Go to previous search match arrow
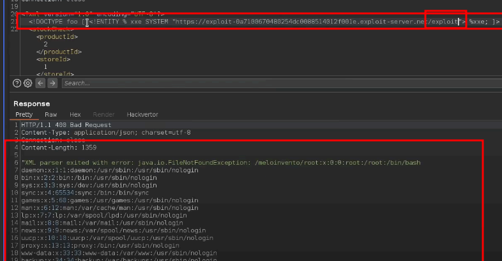Image resolution: width=502 pixels, height=261 pixels. (x=40, y=83)
